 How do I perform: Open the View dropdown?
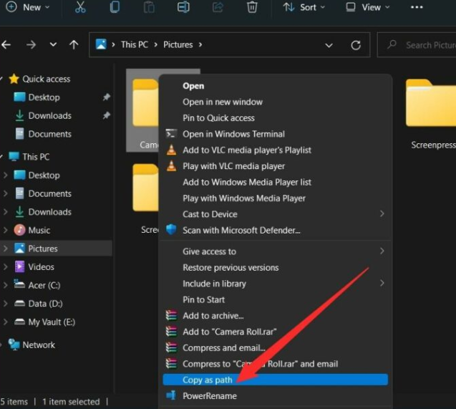(x=368, y=7)
